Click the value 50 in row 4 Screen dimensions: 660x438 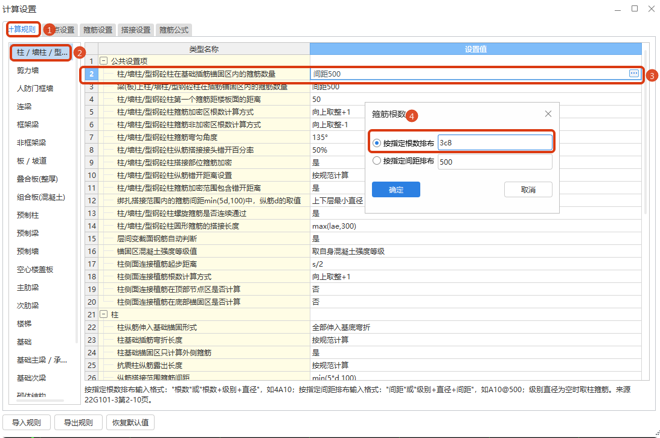(316, 99)
